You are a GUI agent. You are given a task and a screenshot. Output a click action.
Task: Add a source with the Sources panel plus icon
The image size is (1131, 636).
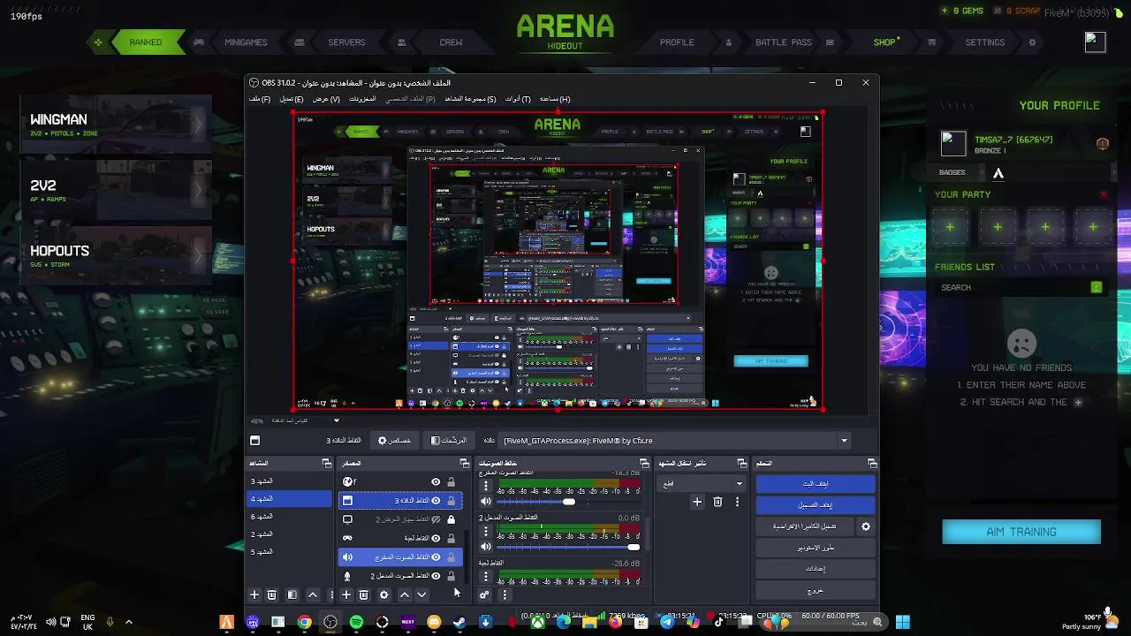346,595
